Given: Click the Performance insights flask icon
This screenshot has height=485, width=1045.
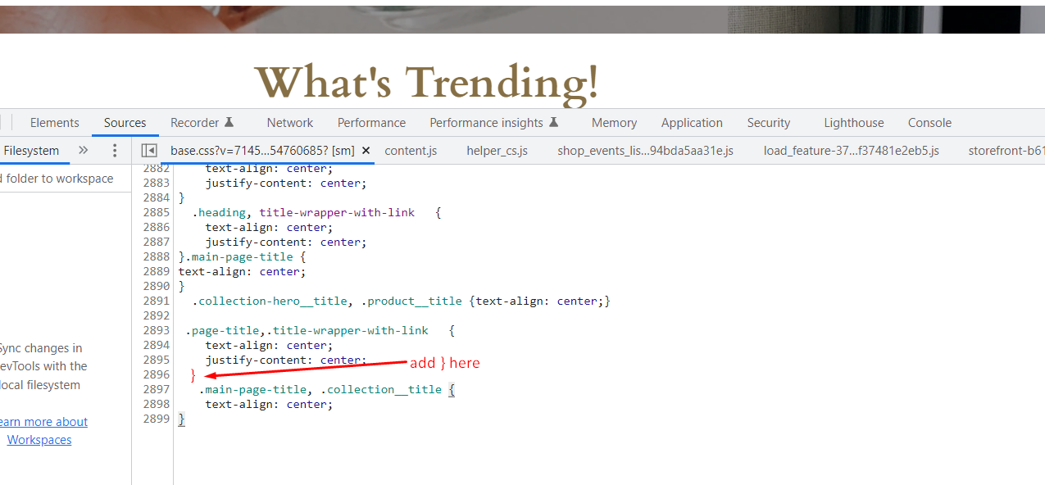Looking at the screenshot, I should point(554,123).
